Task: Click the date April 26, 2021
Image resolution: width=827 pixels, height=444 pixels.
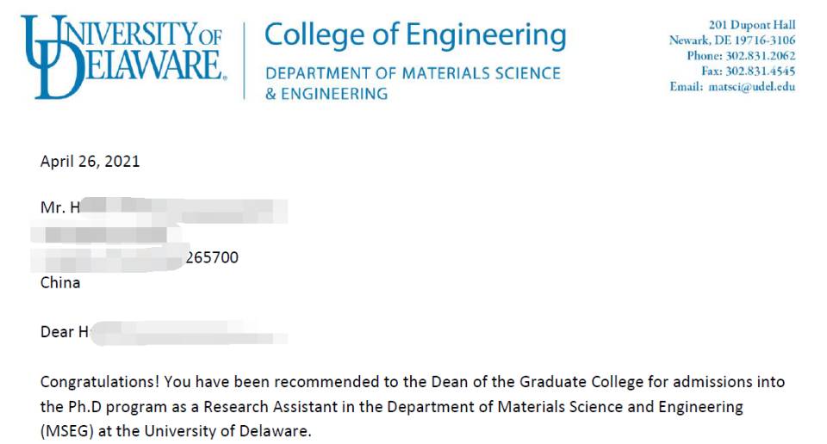Action: (x=90, y=161)
